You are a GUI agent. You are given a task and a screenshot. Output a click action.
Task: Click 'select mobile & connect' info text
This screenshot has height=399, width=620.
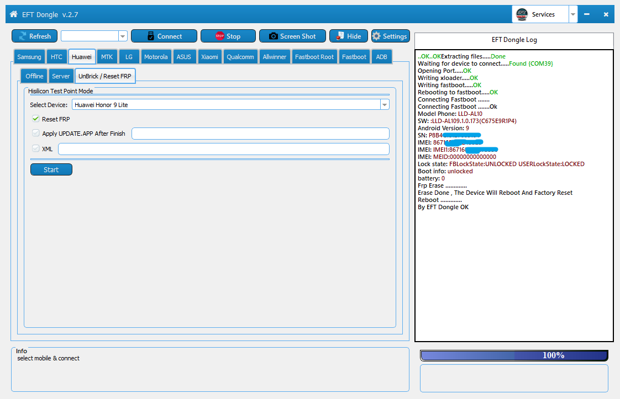coord(48,358)
